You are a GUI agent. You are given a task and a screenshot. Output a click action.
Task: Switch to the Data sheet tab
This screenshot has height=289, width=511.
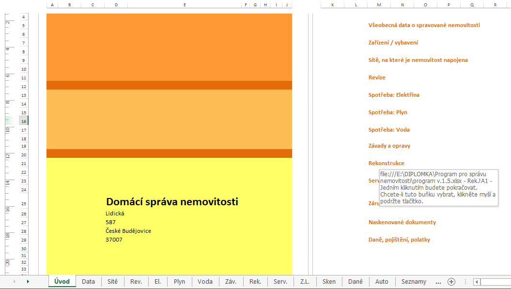click(x=88, y=282)
